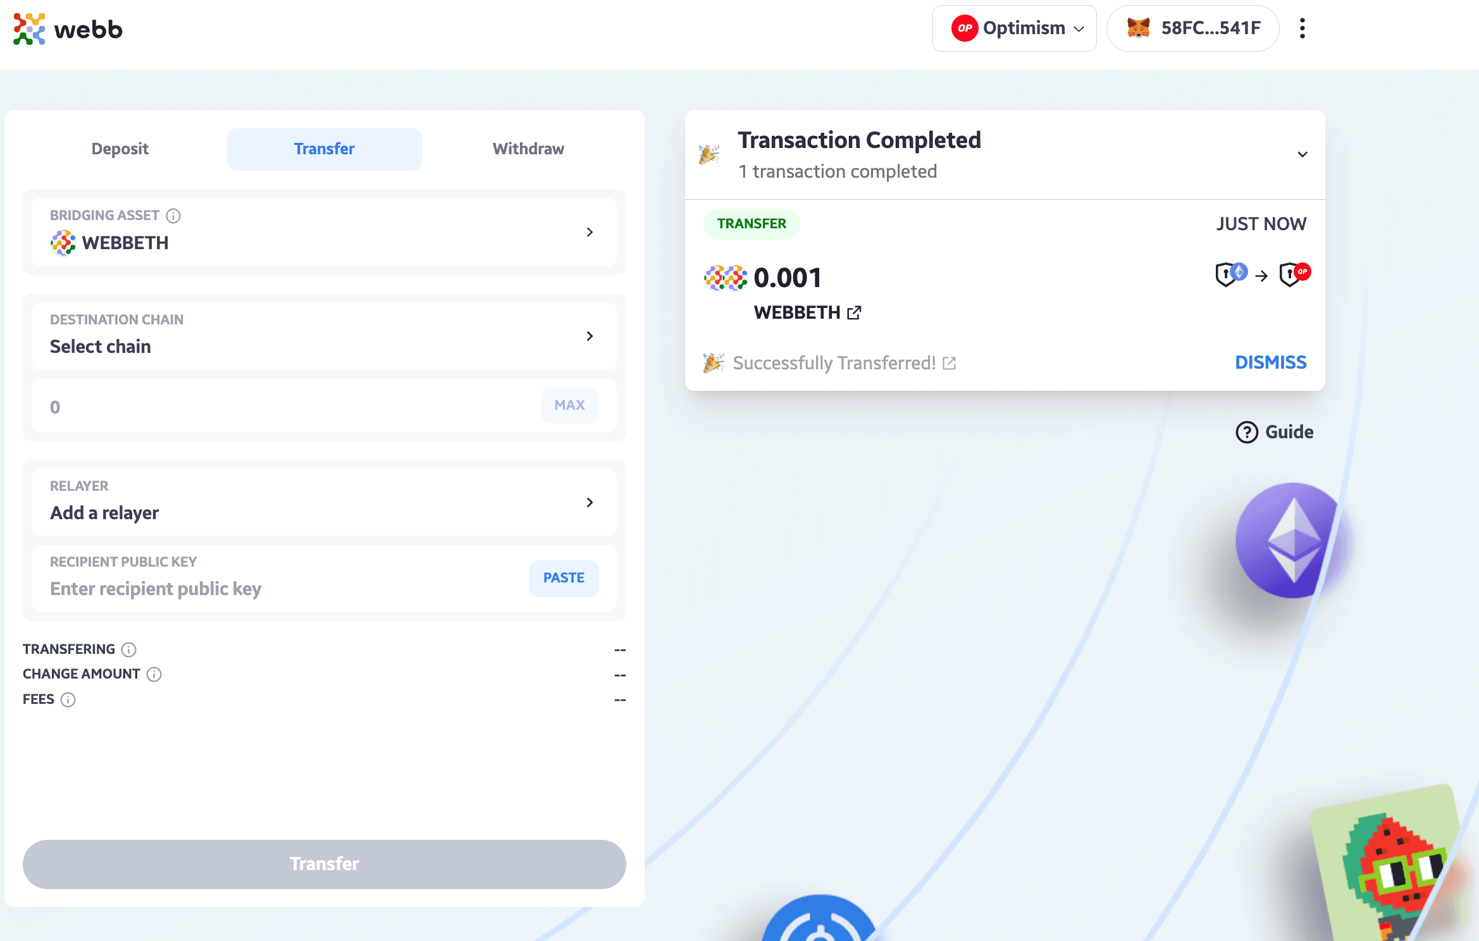This screenshot has height=941, width=1479.
Task: Toggle the Transfer tab active state
Action: [323, 149]
